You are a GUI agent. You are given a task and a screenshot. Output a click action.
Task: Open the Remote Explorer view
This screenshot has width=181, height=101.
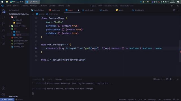pos(3,43)
